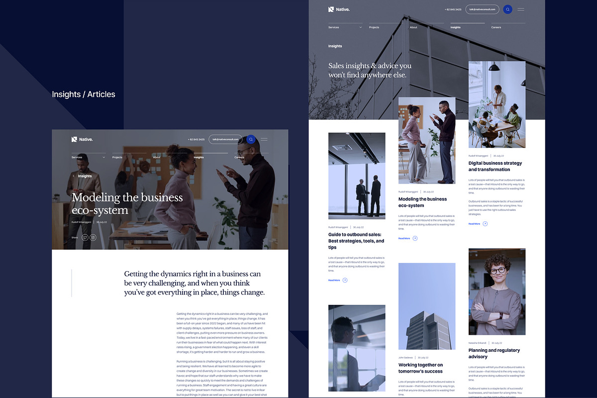Image resolution: width=597 pixels, height=398 pixels.
Task: Open search via the magnifier icon on overview page
Action: coord(507,9)
